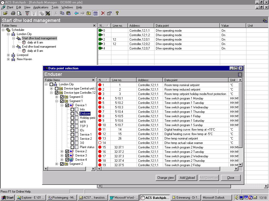Click the Up one level folder icon
269x201 pixels.
click(89, 13)
